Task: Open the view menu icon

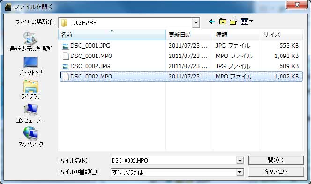Action: coord(247,21)
